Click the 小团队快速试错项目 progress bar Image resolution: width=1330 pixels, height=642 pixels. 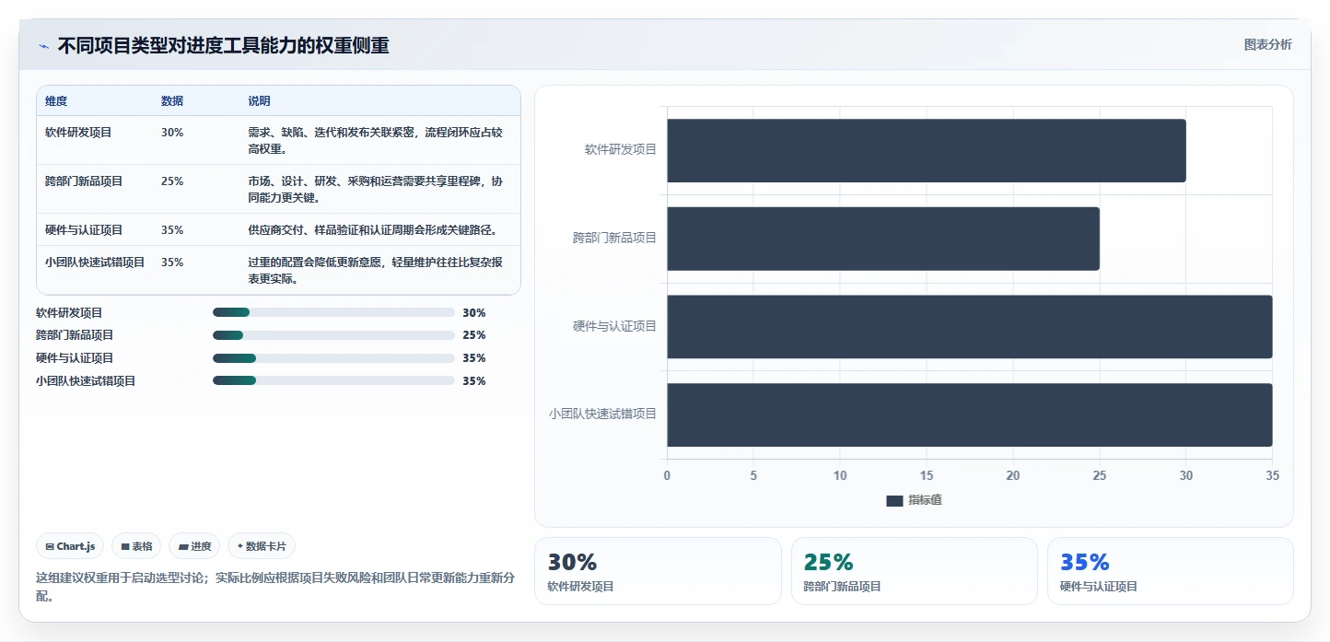pyautogui.click(x=333, y=380)
